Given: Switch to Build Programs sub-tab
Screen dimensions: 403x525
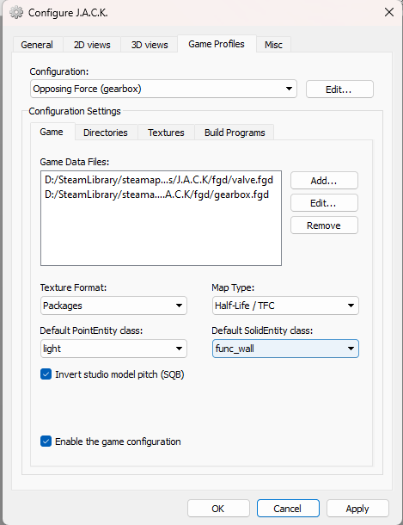Looking at the screenshot, I should pyautogui.click(x=235, y=133).
